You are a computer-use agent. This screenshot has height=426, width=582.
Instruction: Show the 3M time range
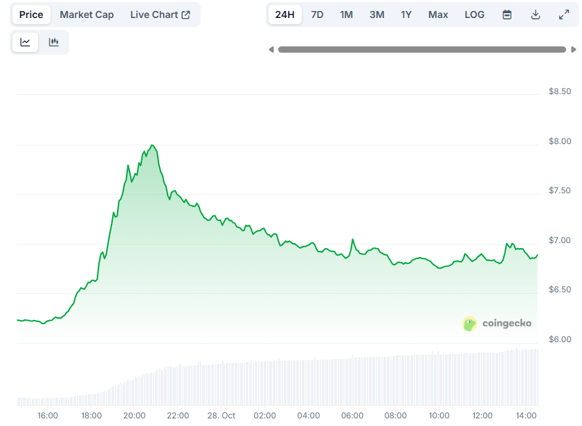pyautogui.click(x=376, y=15)
